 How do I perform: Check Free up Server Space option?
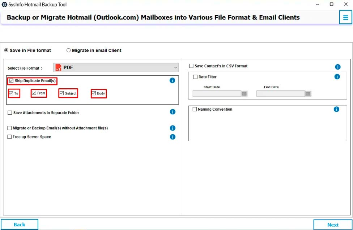point(9,137)
